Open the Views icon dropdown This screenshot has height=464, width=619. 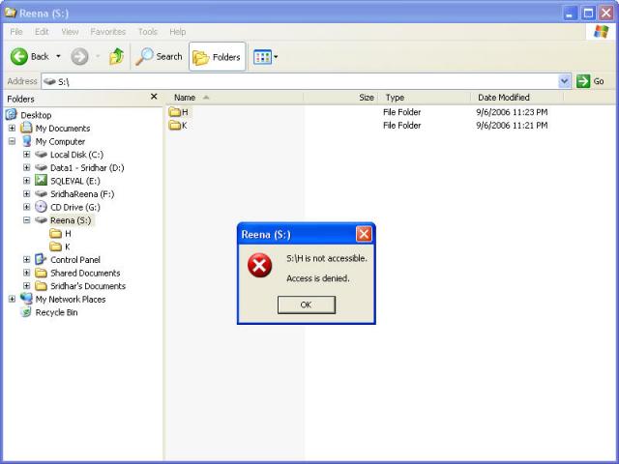tap(265, 57)
